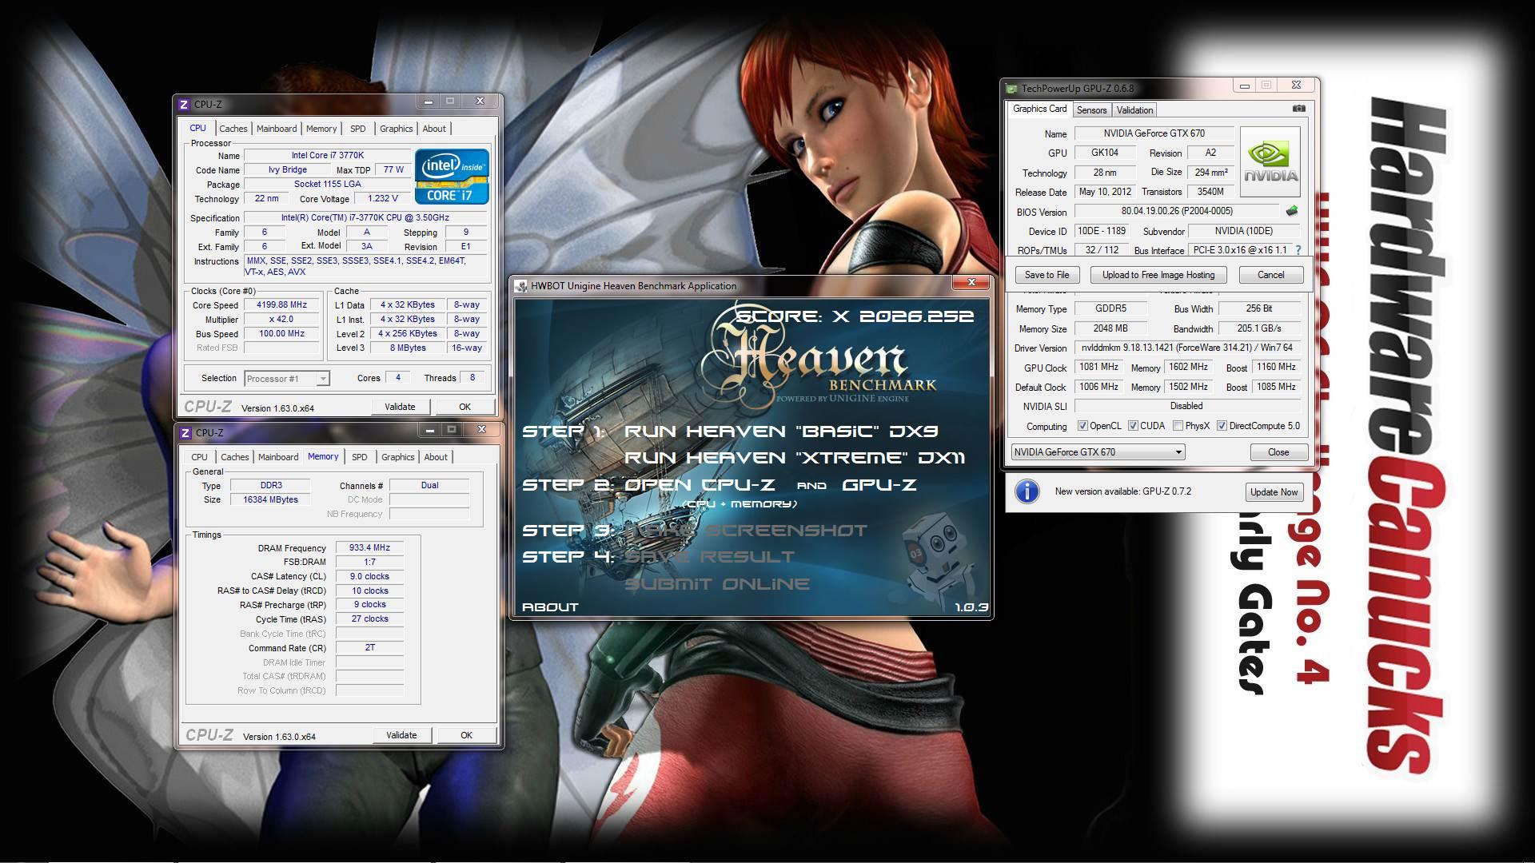Open Mainboard tab in top CPU-Z window
Viewport: 1535px width, 863px height.
tap(277, 129)
